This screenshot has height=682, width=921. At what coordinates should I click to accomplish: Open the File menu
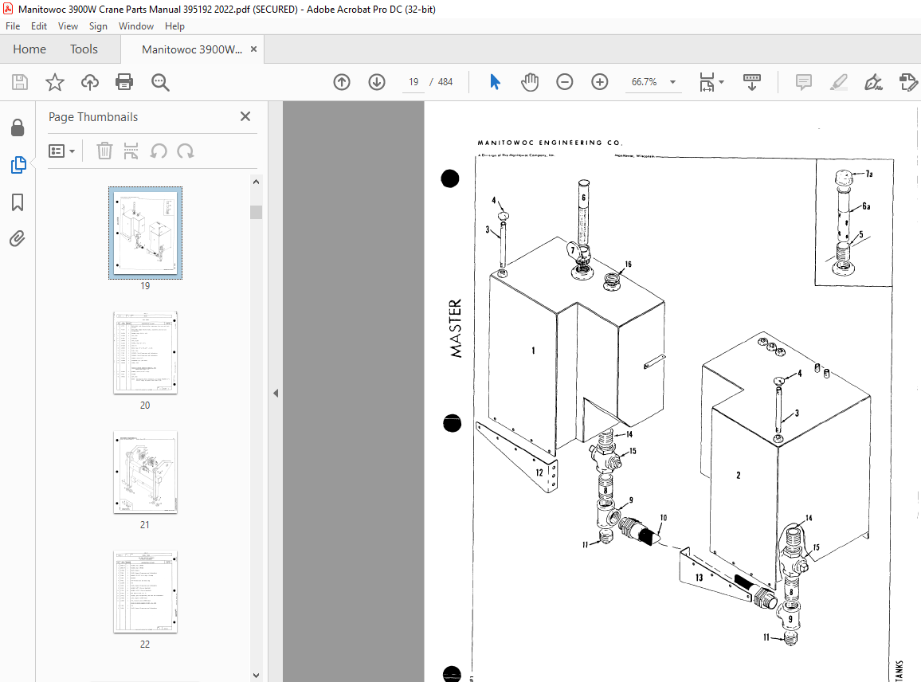(x=13, y=26)
